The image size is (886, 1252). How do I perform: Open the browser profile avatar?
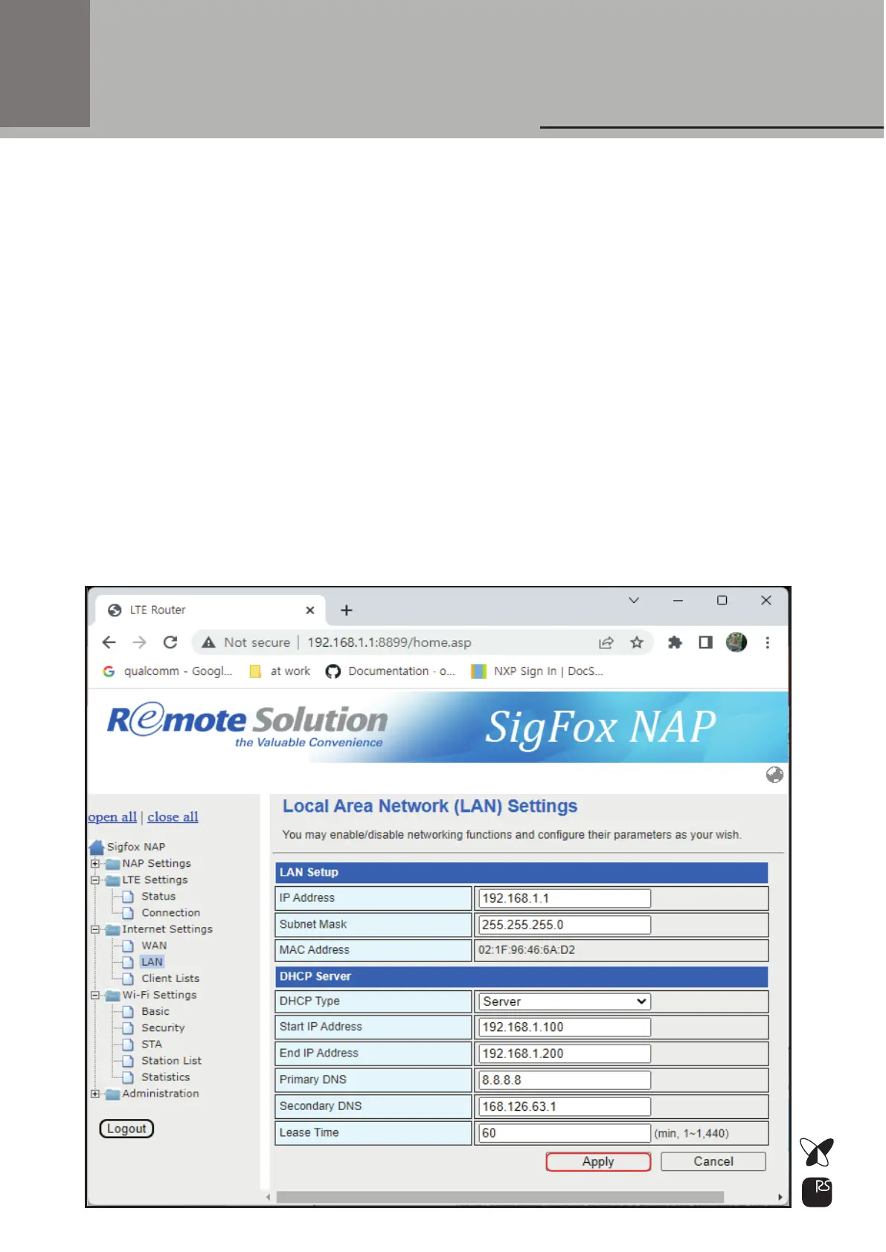click(x=736, y=642)
